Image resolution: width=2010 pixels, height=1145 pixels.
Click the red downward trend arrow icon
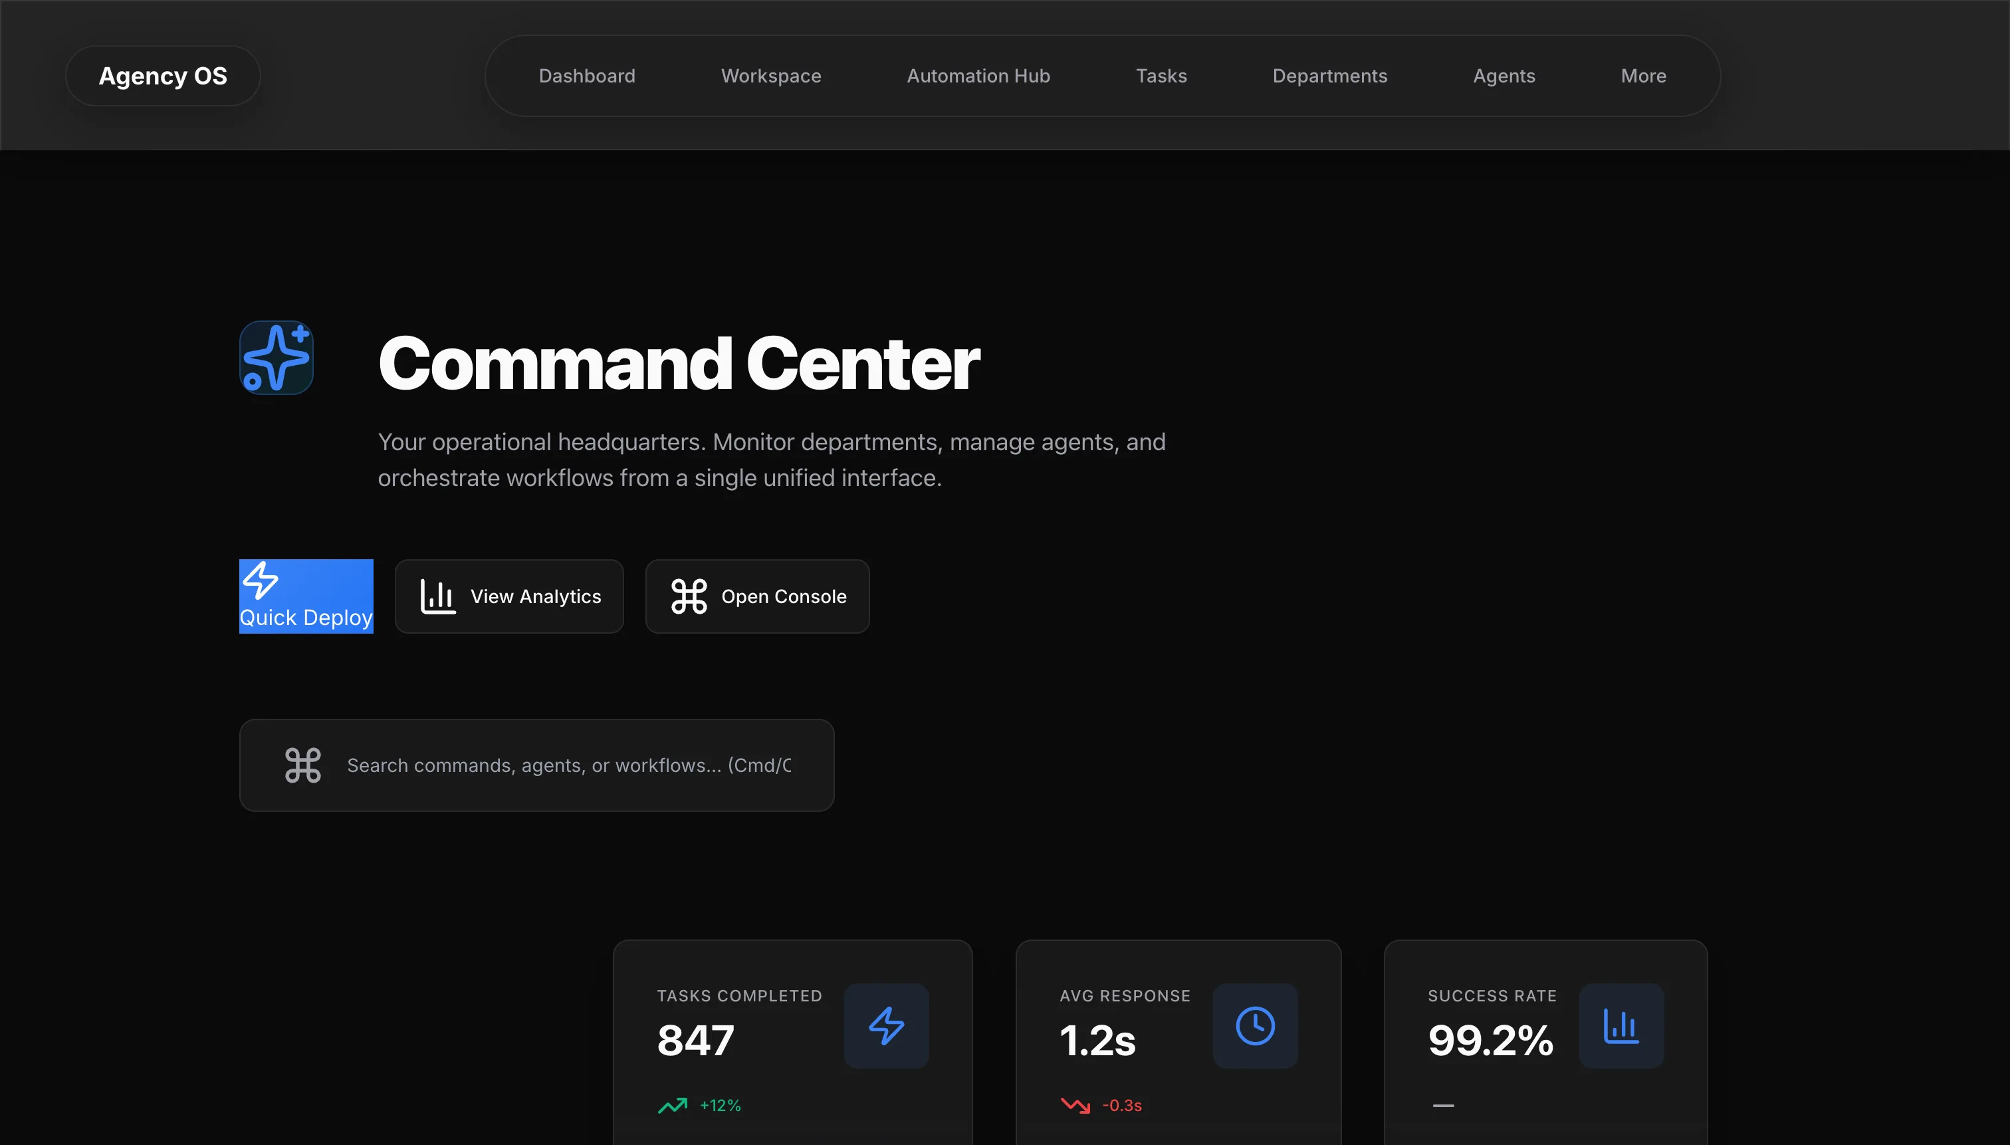[1075, 1105]
